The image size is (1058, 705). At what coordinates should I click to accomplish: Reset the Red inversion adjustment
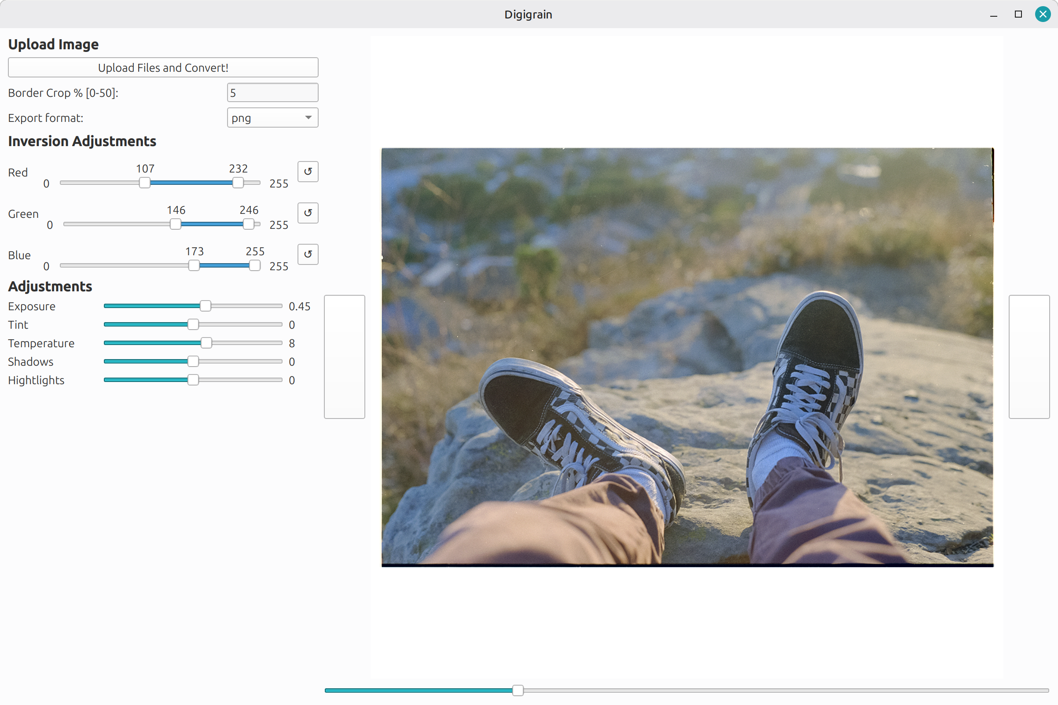pyautogui.click(x=308, y=171)
